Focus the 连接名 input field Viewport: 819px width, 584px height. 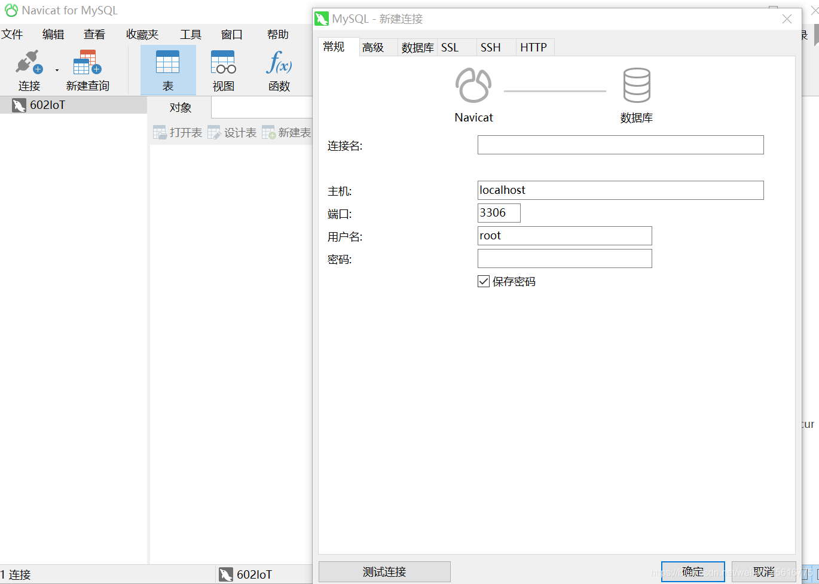pos(621,145)
